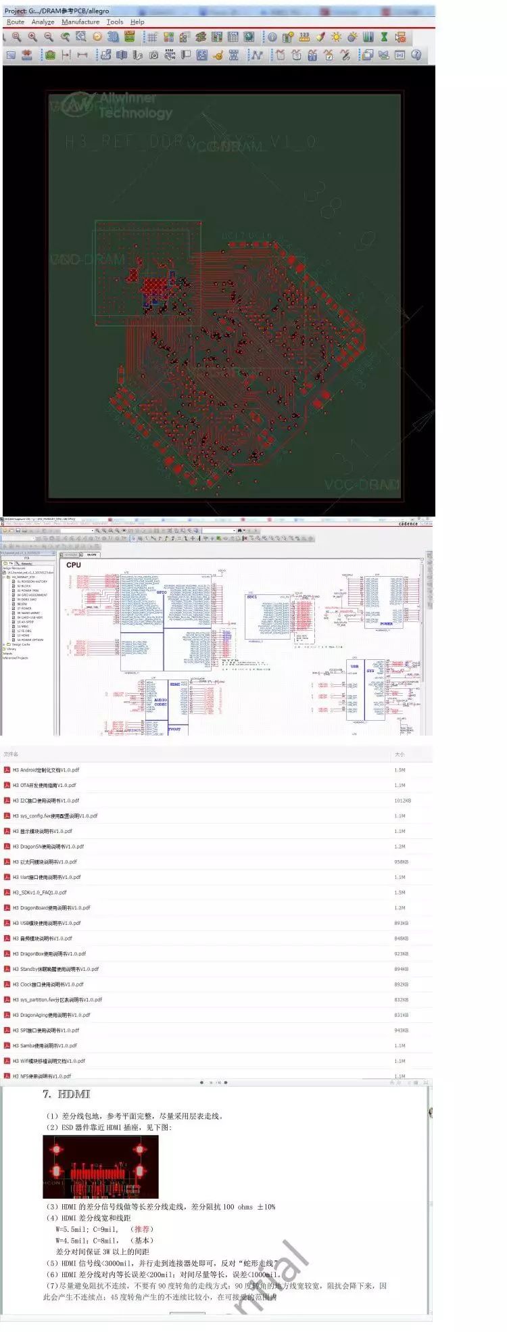Click the red brush icon in top toolbar
The height and width of the screenshot is (1332, 507).
(321, 37)
